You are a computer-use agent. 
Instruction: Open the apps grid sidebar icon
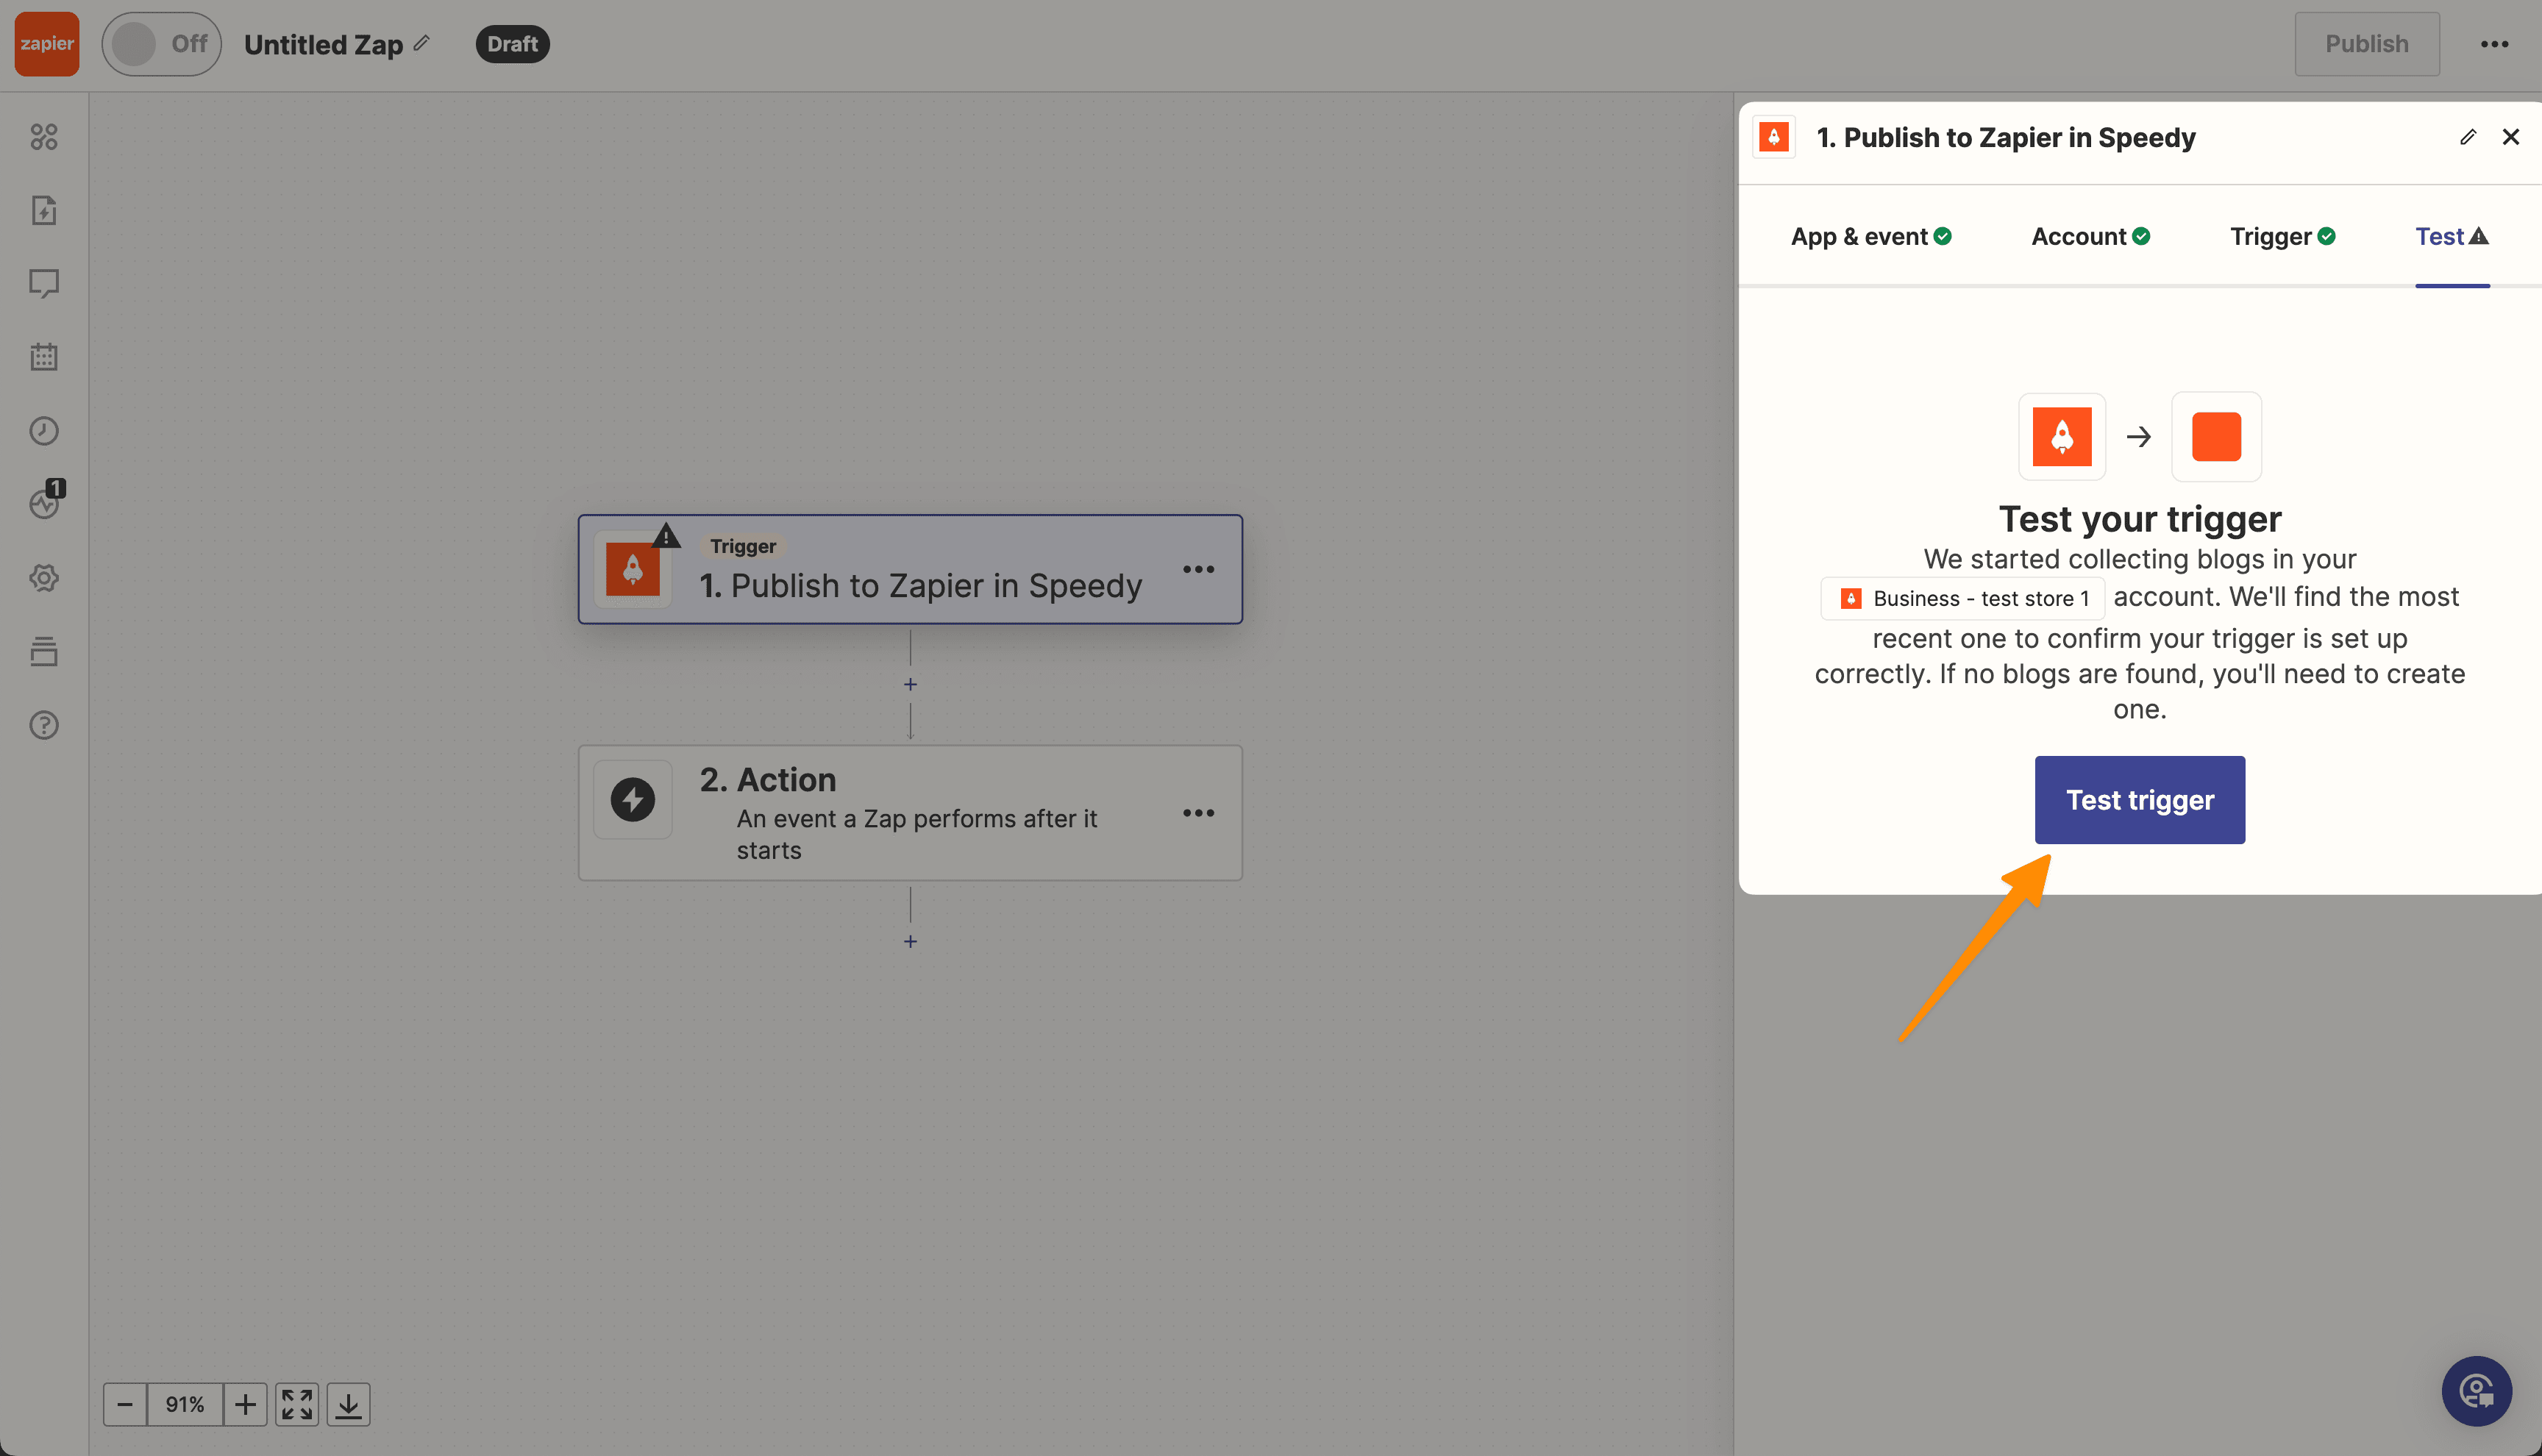44,137
